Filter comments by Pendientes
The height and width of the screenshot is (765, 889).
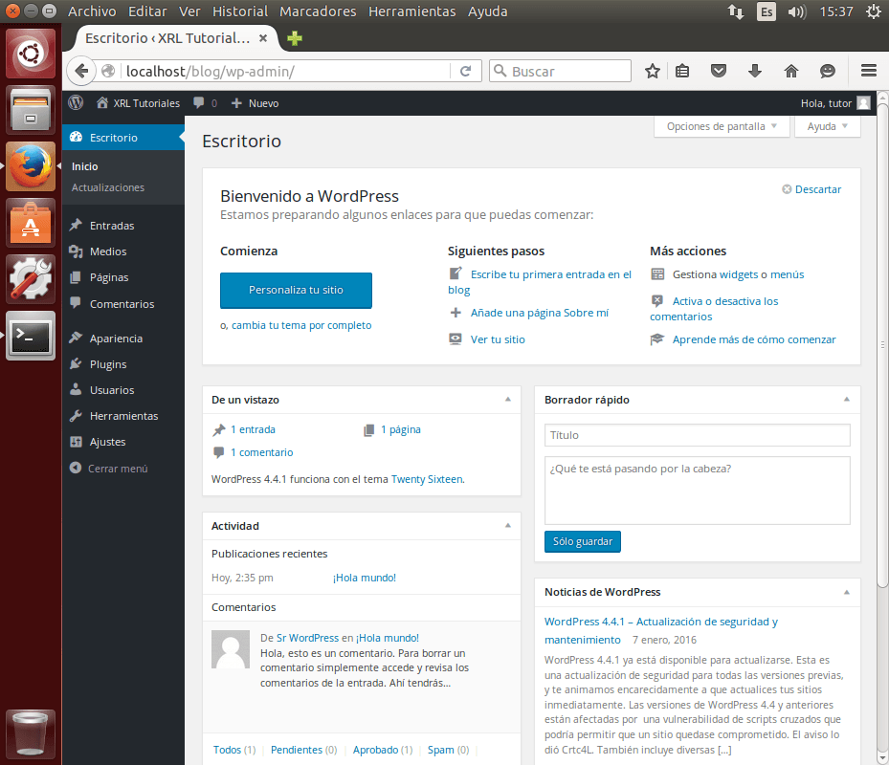[x=296, y=750]
